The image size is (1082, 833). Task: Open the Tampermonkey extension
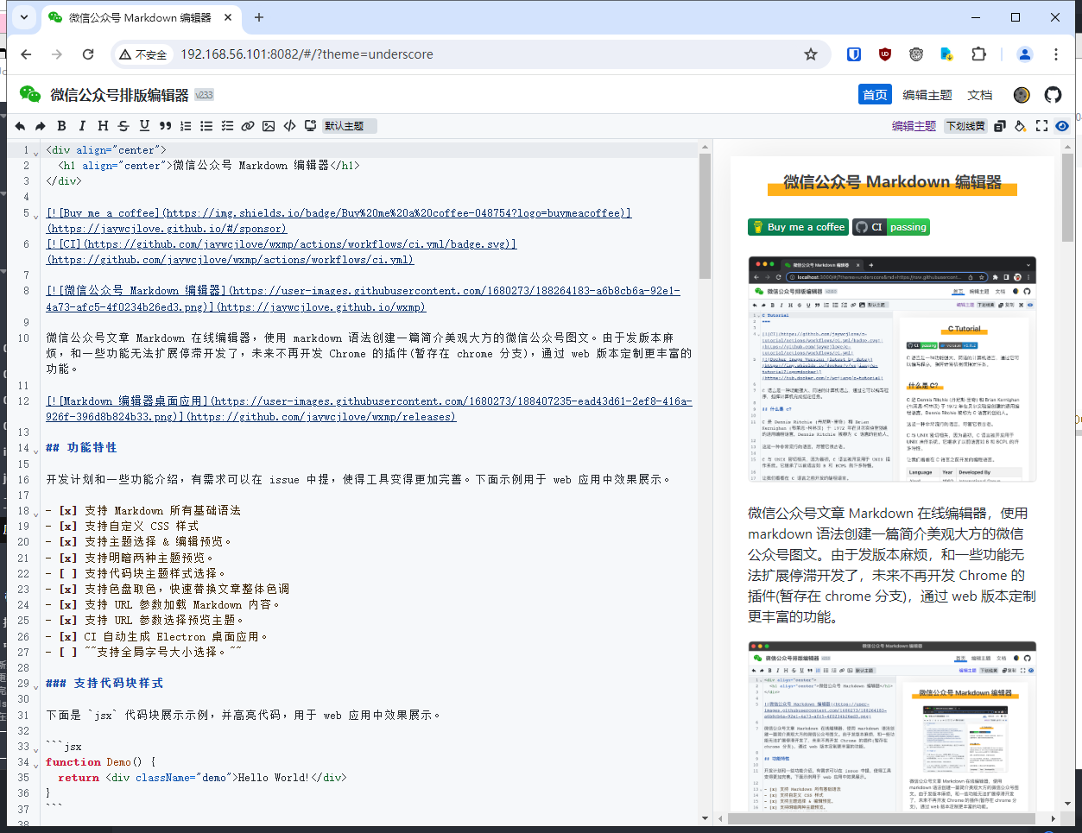click(x=916, y=54)
